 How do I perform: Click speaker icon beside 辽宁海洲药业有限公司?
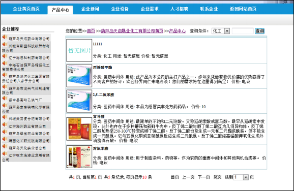tap(5, 125)
